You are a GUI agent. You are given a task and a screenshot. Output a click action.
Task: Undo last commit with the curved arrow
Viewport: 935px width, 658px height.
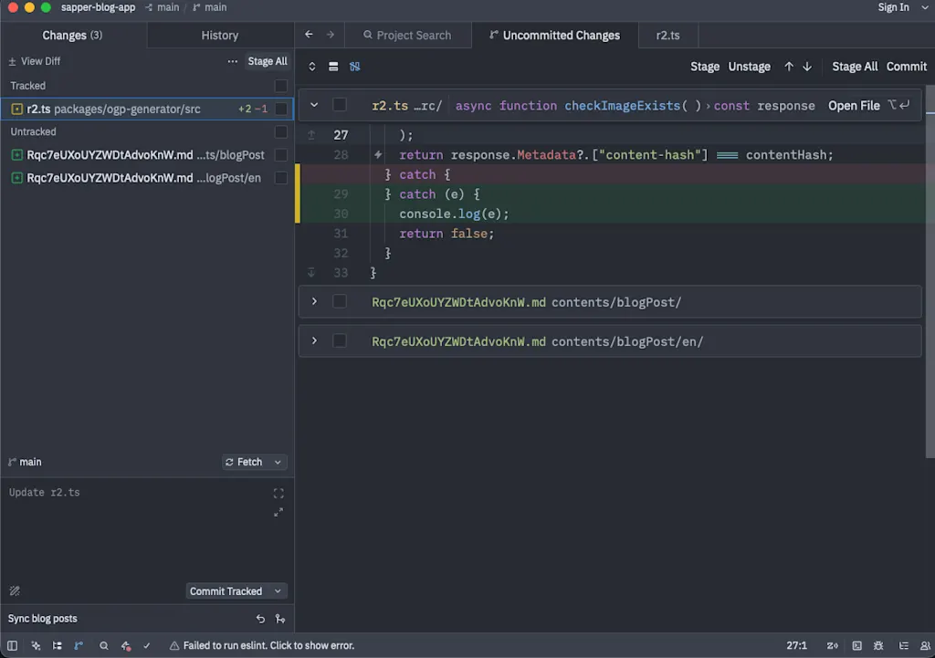click(x=260, y=619)
